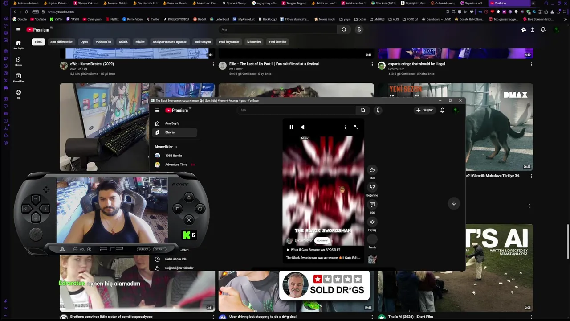
Task: Click main window search magnifier button
Action: coord(344,29)
